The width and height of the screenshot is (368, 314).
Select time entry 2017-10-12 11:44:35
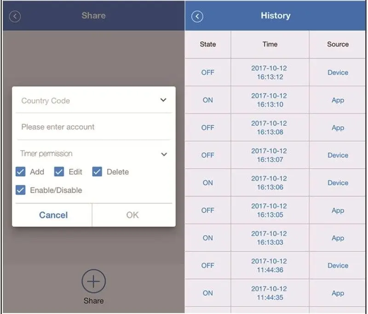270,293
